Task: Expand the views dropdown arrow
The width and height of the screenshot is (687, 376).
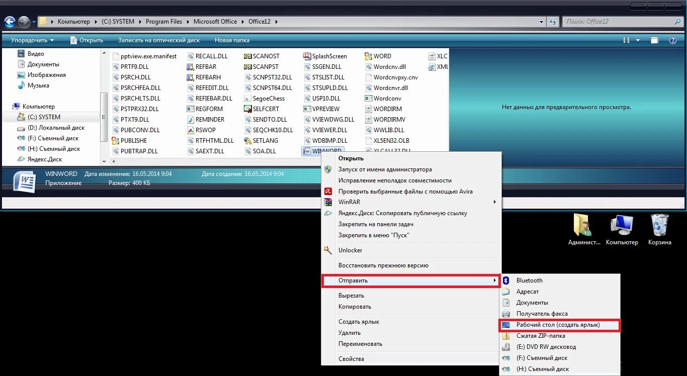Action: [638, 40]
